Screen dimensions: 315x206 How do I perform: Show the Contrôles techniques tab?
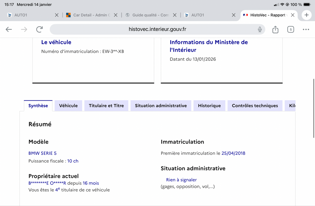pyautogui.click(x=255, y=106)
